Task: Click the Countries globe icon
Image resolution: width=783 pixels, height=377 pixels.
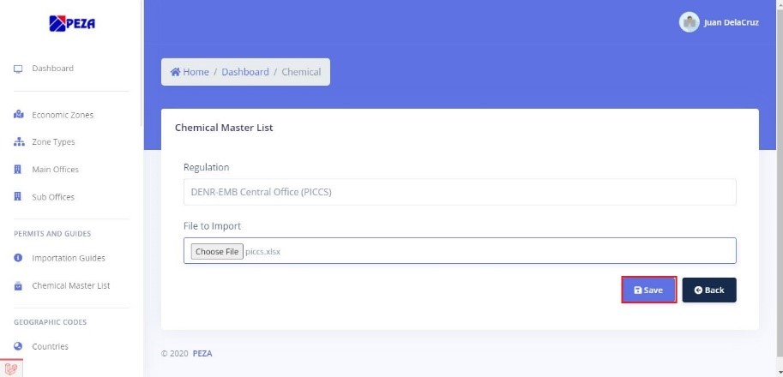Action: (18, 347)
